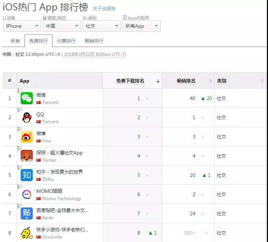Click the 500+ 畅销排名 value
This screenshot has height=242, width=268.
(189, 233)
